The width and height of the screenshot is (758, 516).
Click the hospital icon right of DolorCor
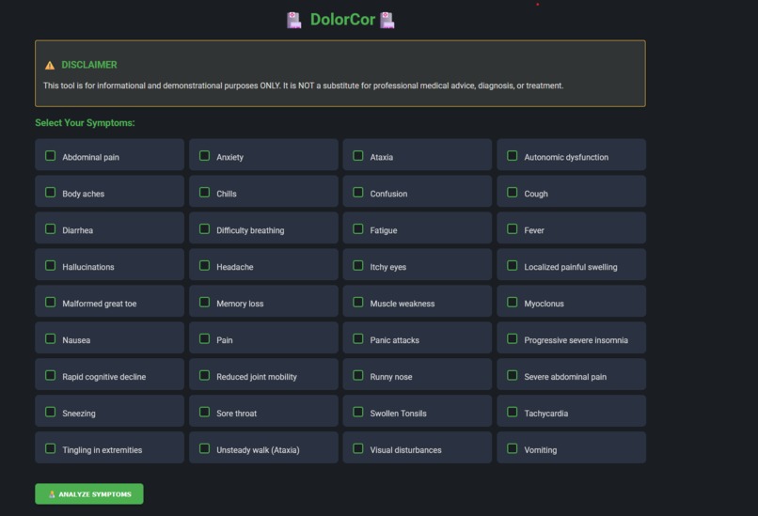(387, 21)
